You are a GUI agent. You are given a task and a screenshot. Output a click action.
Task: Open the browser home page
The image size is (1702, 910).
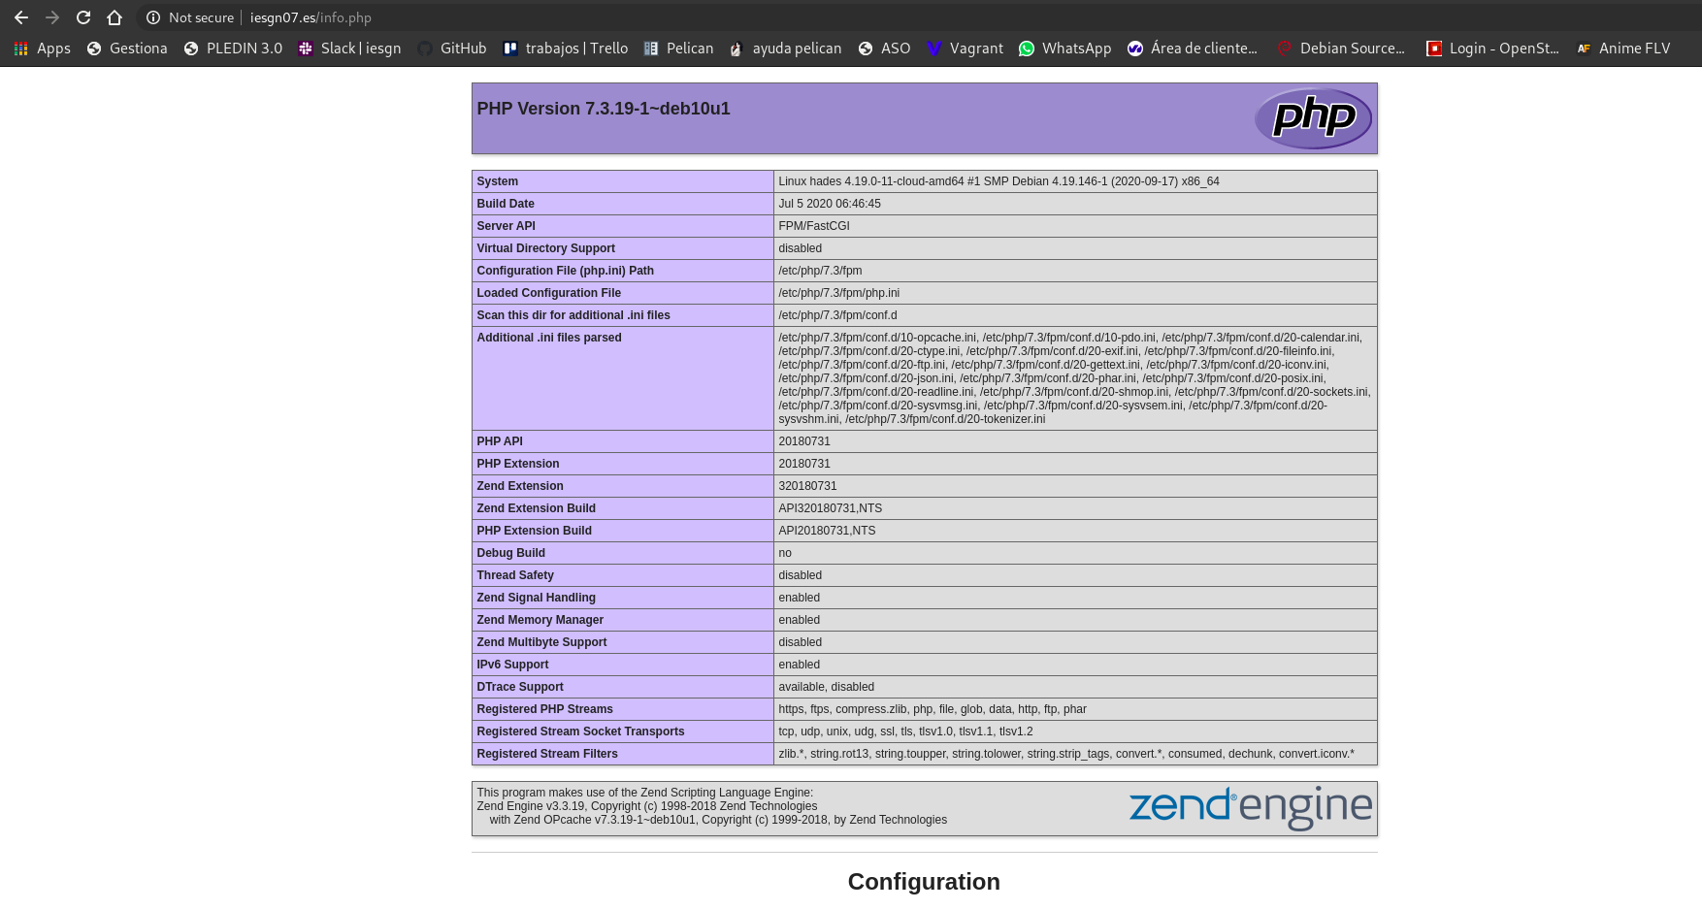tap(115, 16)
